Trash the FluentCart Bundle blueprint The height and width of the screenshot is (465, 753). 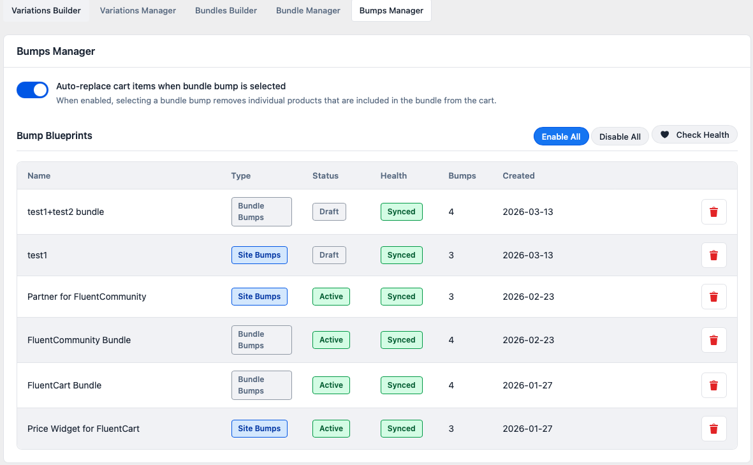[713, 385]
